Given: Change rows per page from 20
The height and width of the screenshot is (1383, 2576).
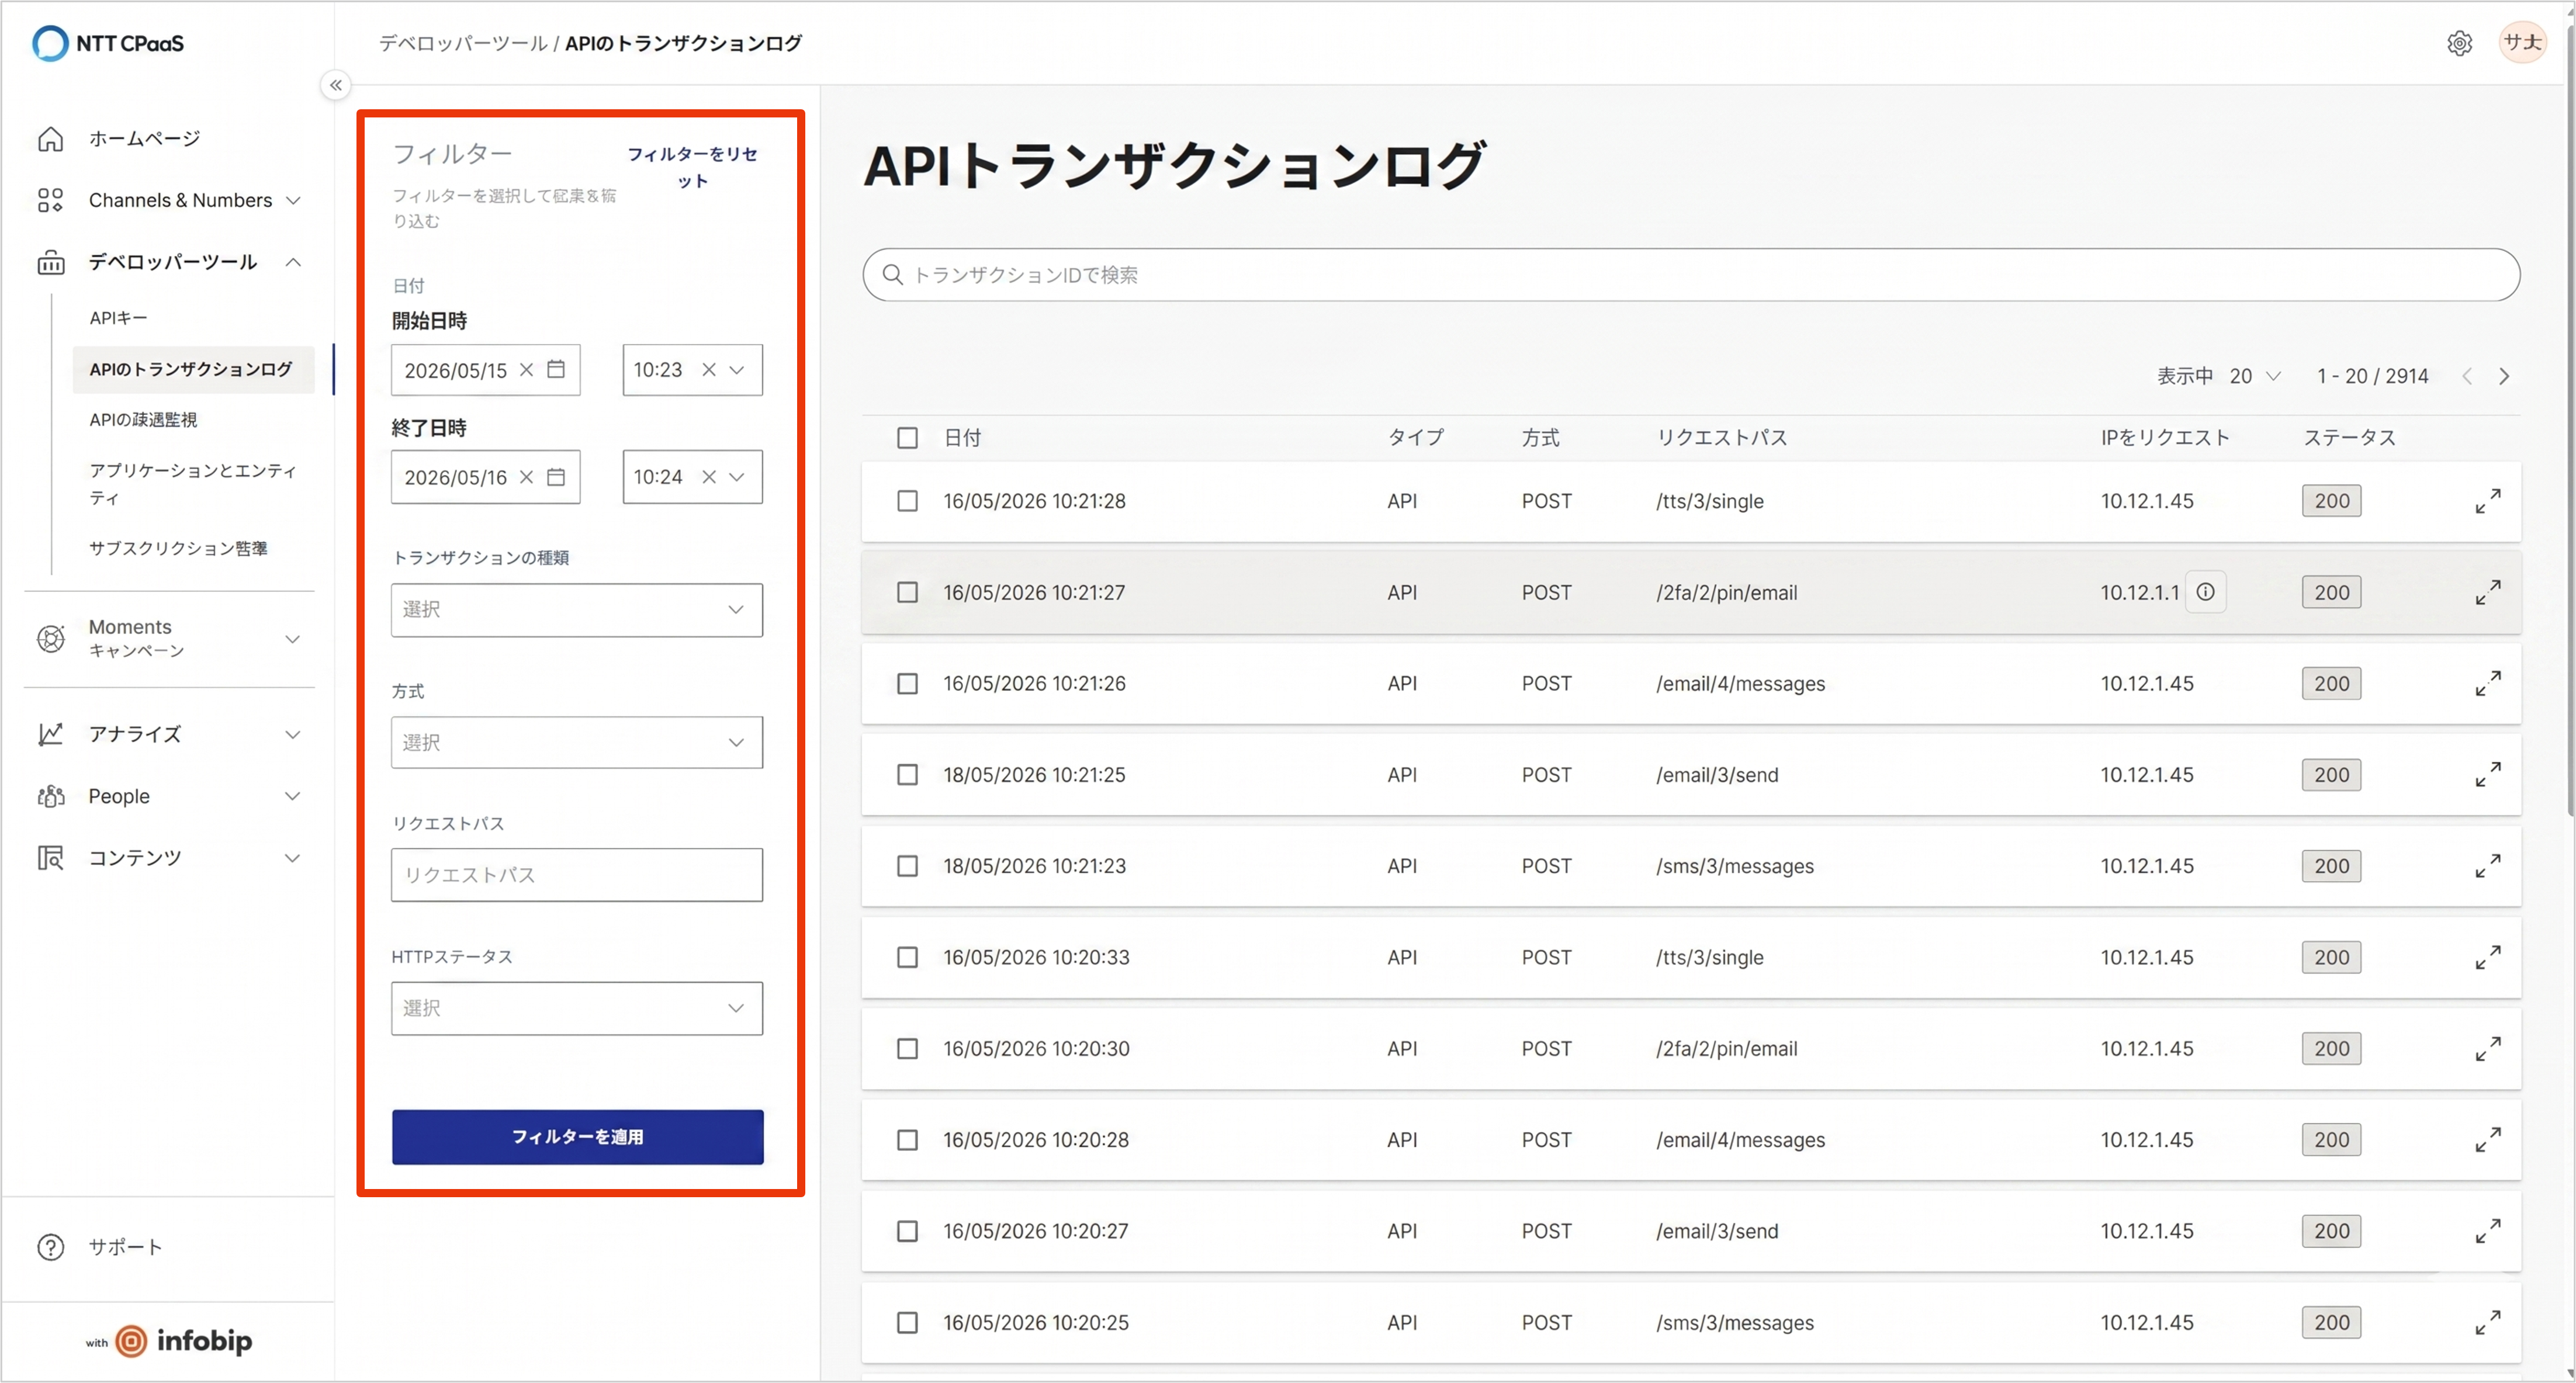Looking at the screenshot, I should tap(2255, 376).
